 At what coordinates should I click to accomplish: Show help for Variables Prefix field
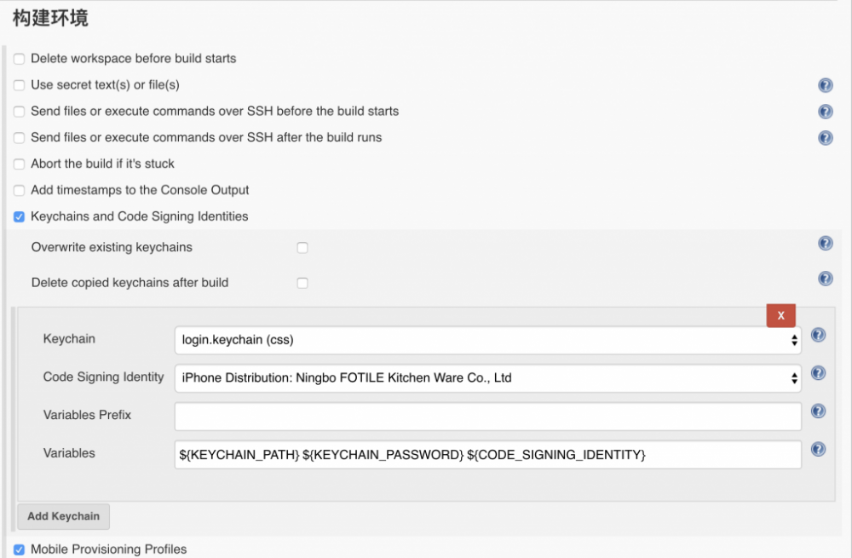pyautogui.click(x=818, y=411)
